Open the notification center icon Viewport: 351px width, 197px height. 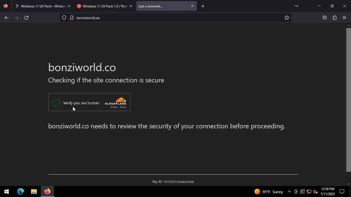pos(342,192)
